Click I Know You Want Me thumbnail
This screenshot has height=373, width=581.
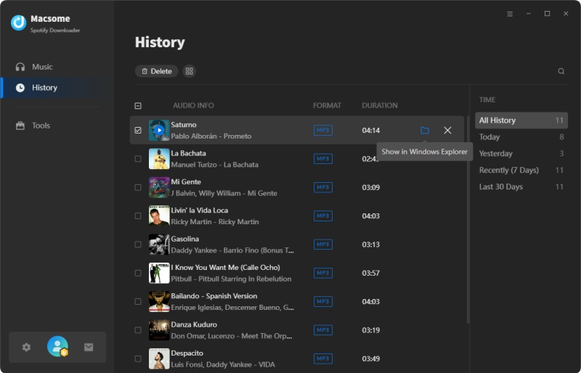pyautogui.click(x=159, y=273)
